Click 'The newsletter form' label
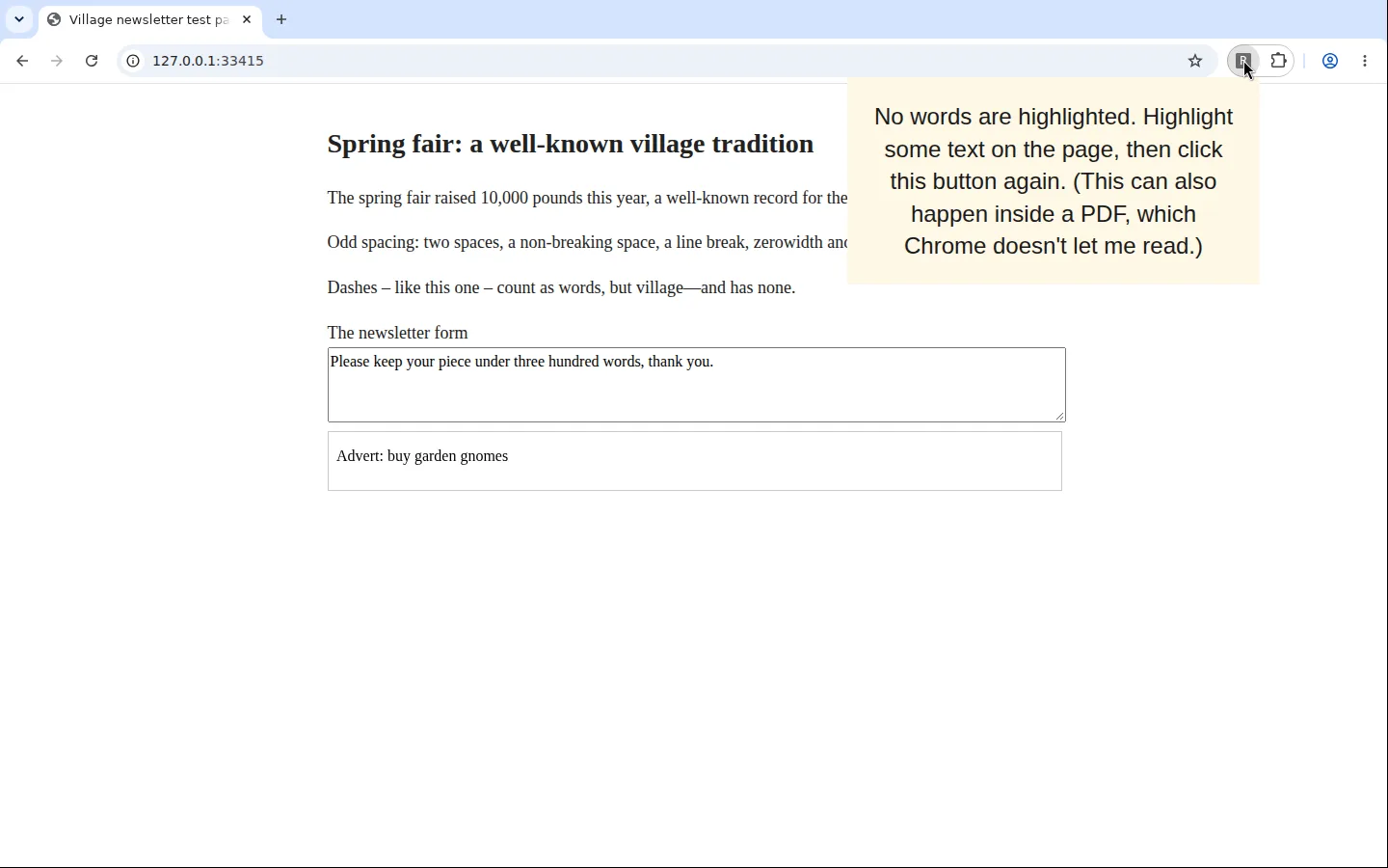Screen dimensions: 1388x868 [x=397, y=333]
